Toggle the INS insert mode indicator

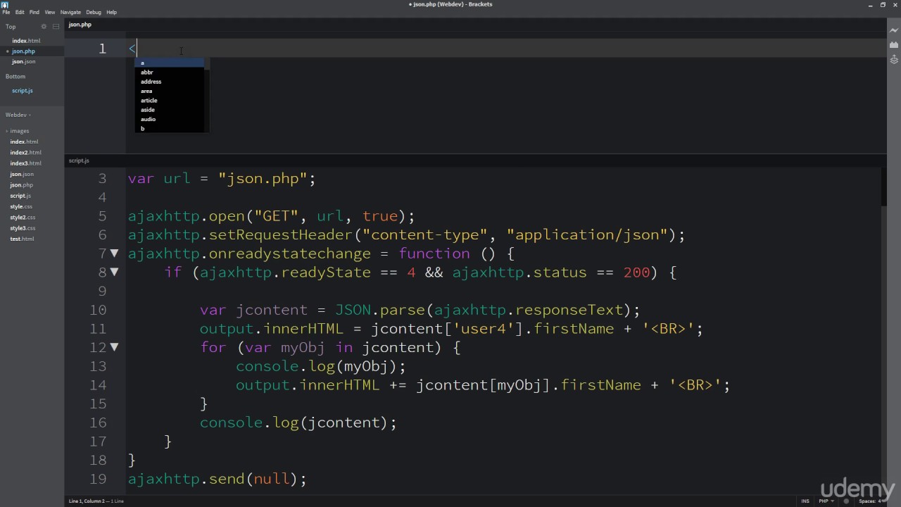click(x=805, y=501)
